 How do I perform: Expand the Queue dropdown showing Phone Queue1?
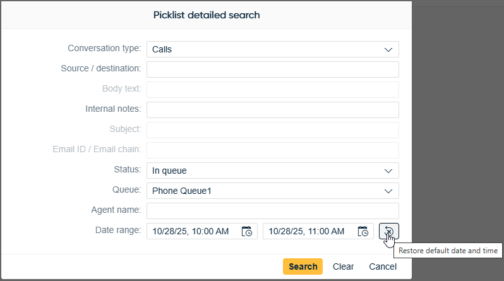pyautogui.click(x=388, y=191)
